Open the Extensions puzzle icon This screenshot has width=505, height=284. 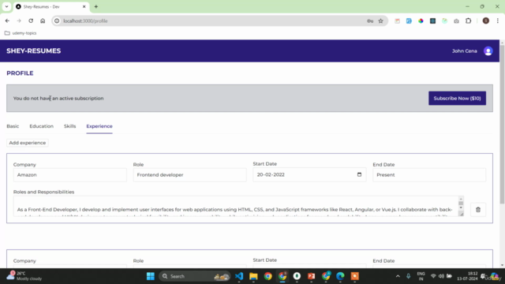468,21
